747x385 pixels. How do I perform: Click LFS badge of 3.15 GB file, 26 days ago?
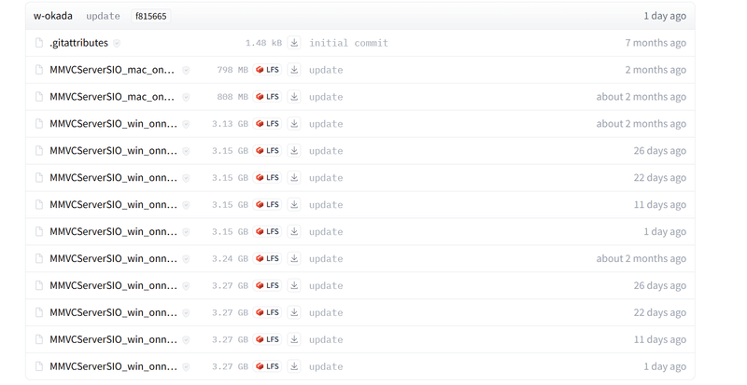(267, 151)
